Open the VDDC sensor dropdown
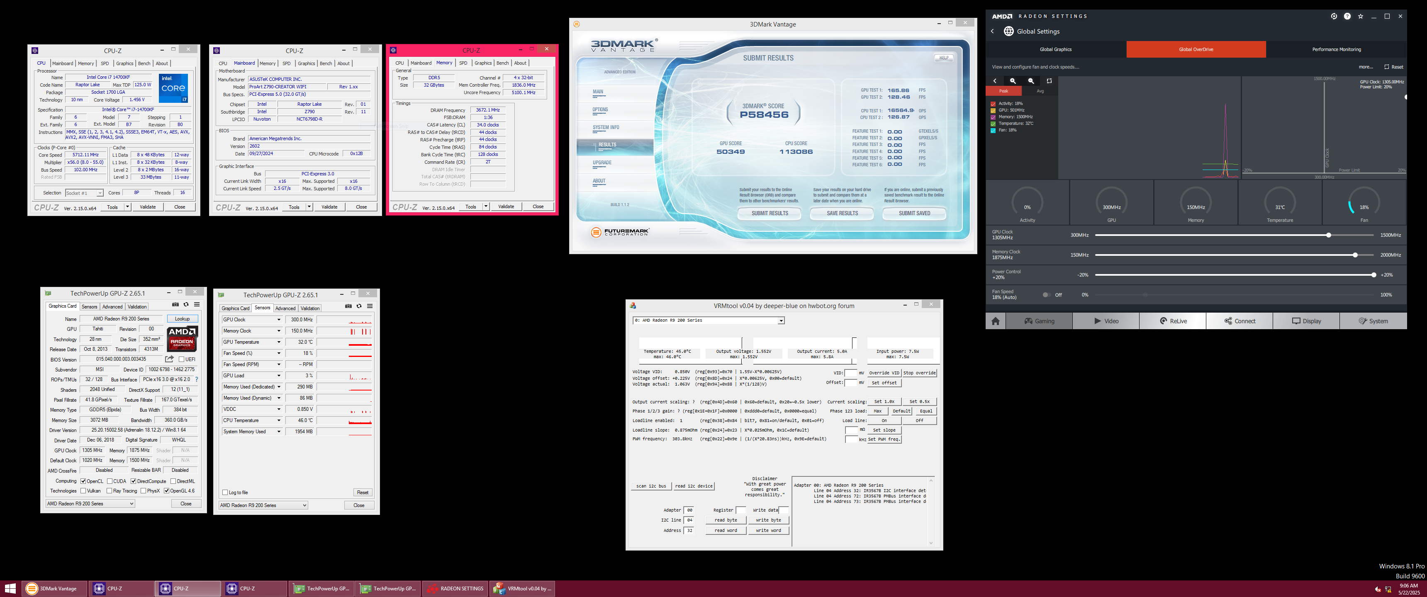Viewport: 1427px width, 597px height. coord(279,409)
